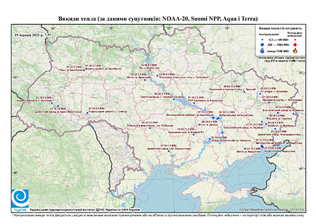Click the blue flame icon in legend
Image resolution: width=316 pixels, height=224 pixels.
tap(263, 51)
